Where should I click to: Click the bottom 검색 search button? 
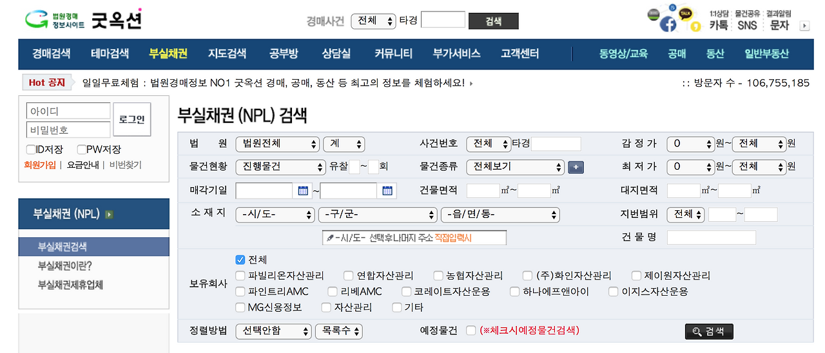pos(709,332)
